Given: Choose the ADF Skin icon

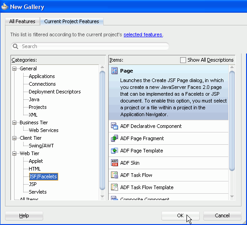Looking at the screenshot, I should point(114,163).
